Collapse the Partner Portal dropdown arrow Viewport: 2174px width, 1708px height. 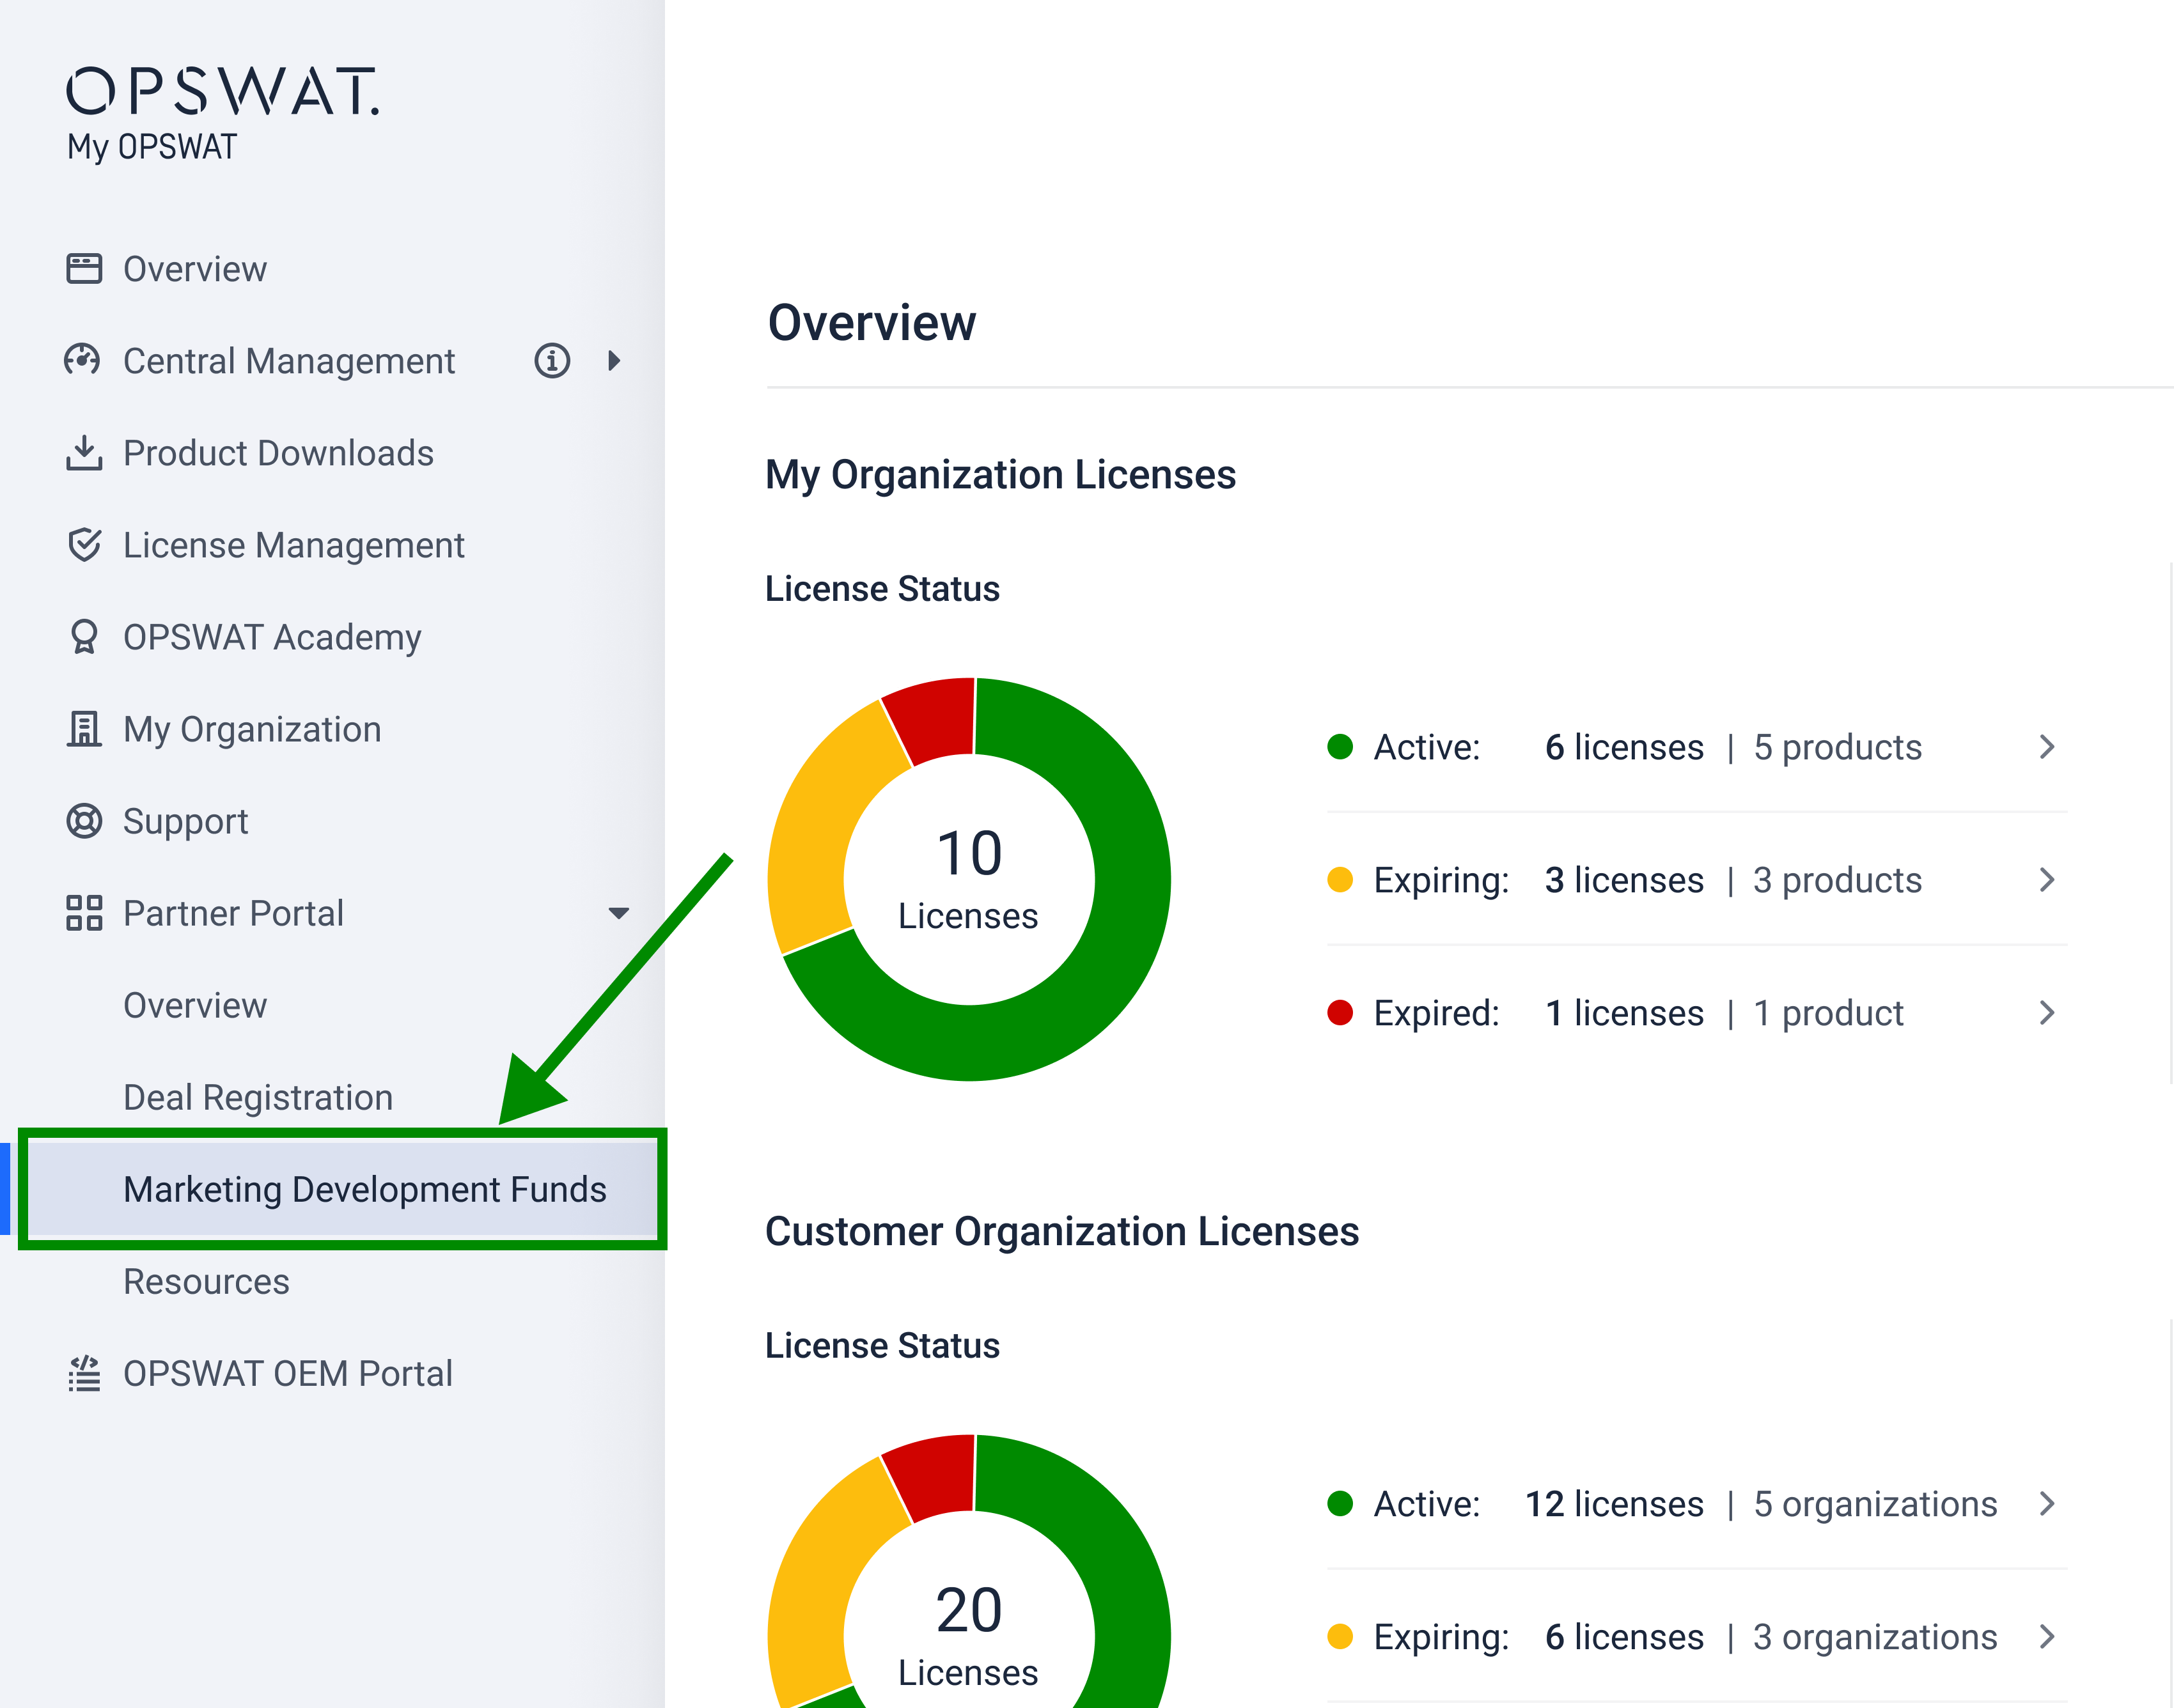click(x=618, y=913)
